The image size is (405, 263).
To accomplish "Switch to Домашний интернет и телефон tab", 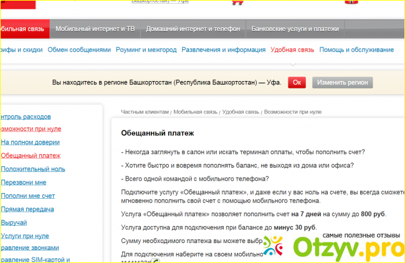I will pos(193,29).
